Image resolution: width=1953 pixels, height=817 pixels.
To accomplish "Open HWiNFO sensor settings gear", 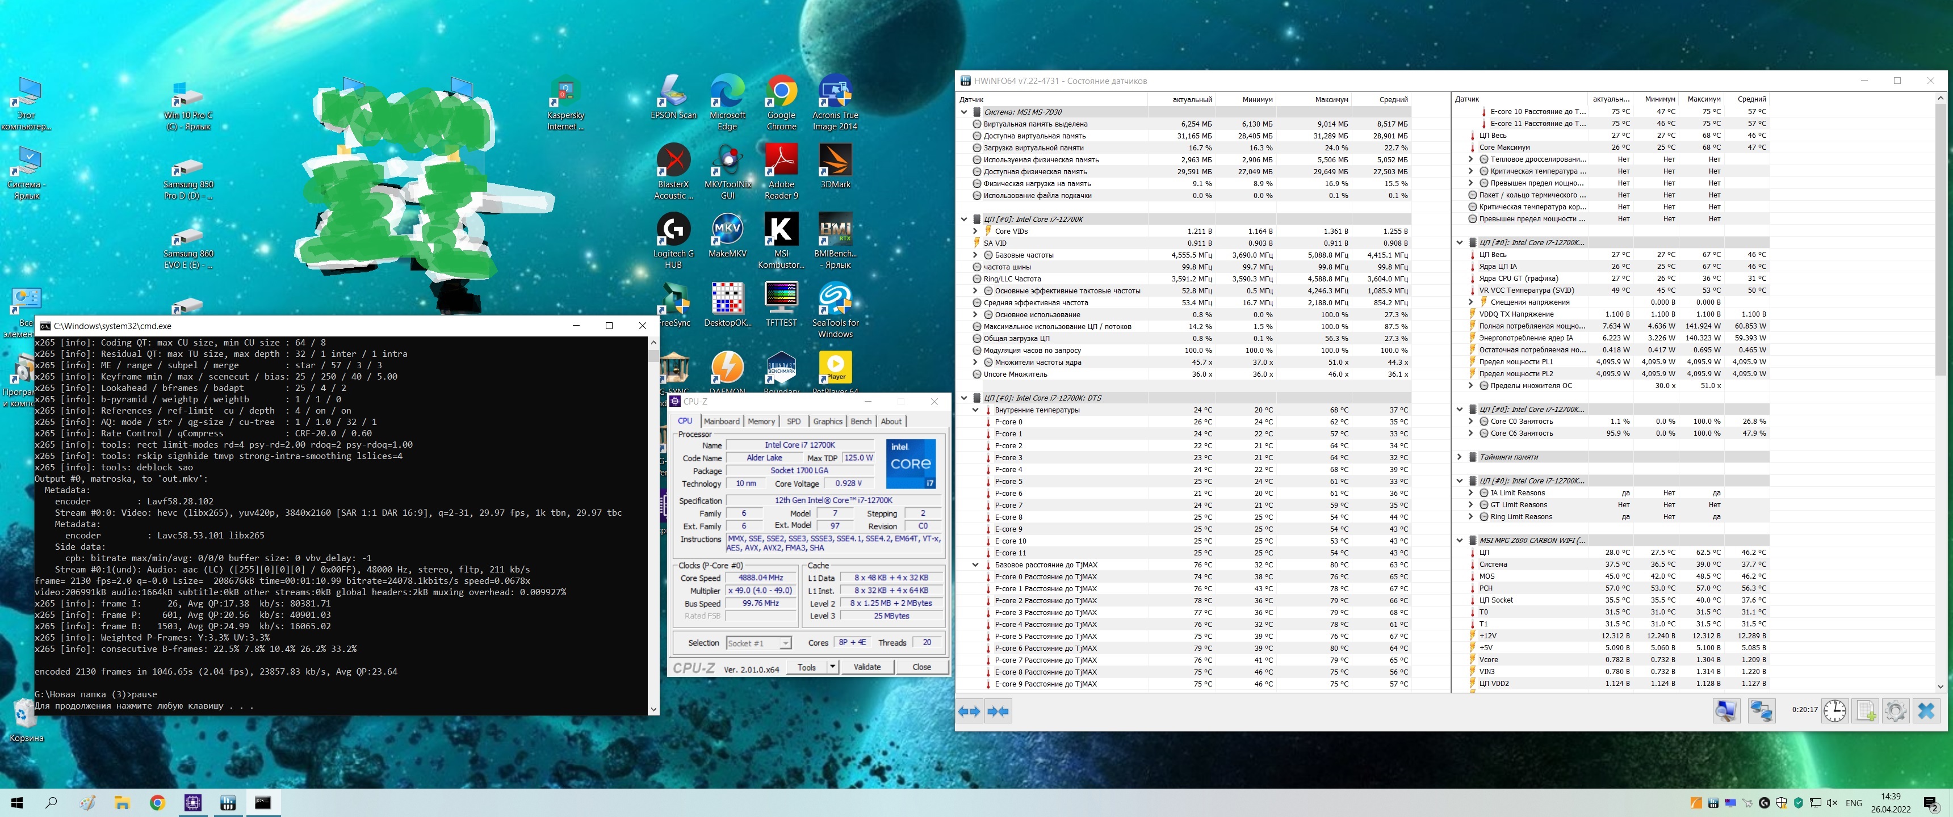I will point(1896,711).
